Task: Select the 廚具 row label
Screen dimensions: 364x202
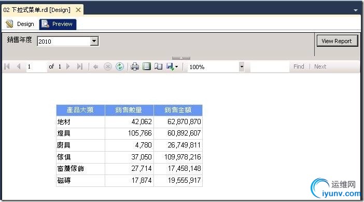Action: [x=64, y=145]
